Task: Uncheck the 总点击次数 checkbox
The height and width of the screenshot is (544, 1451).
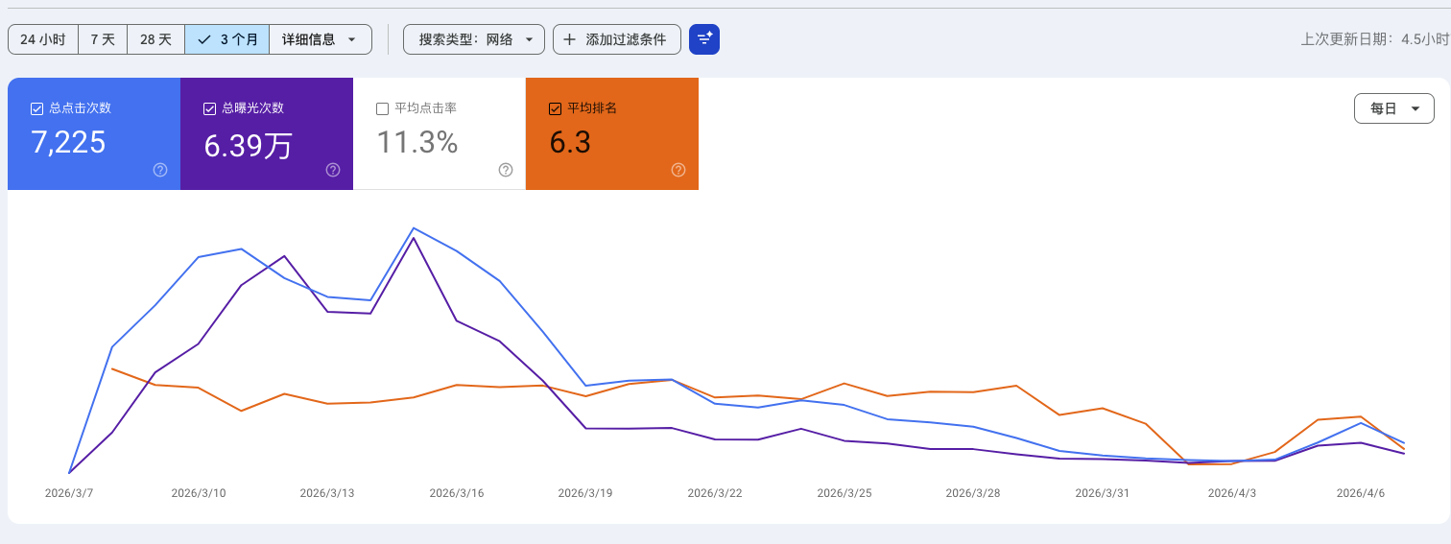Action: (37, 108)
